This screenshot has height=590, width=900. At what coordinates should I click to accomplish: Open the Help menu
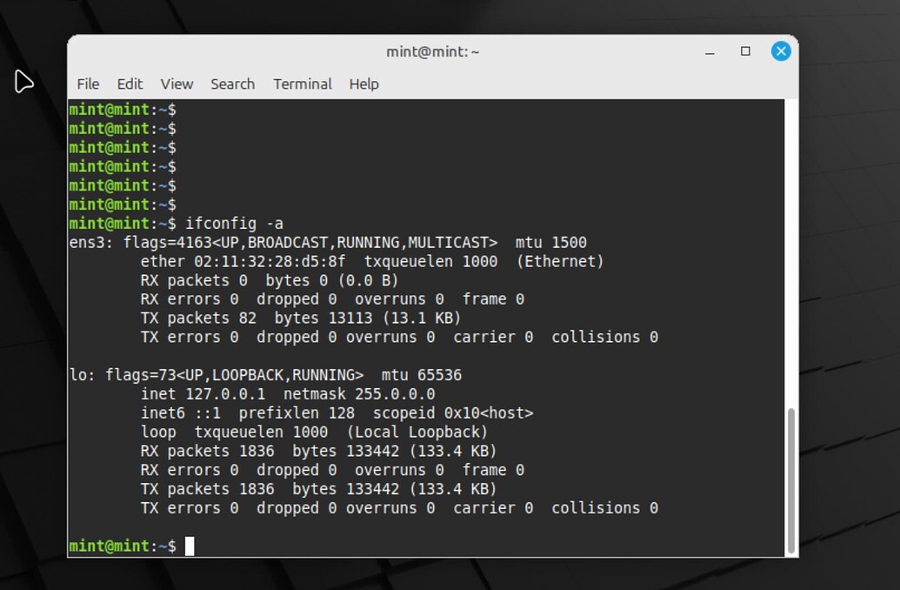click(x=363, y=84)
